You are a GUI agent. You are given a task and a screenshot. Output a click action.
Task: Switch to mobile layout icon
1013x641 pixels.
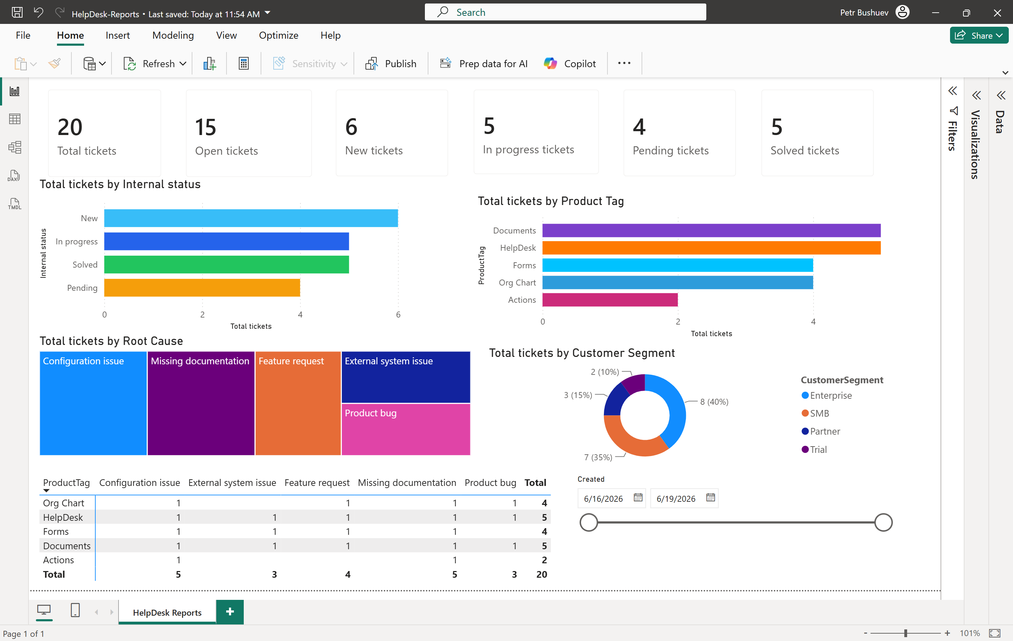click(x=75, y=610)
